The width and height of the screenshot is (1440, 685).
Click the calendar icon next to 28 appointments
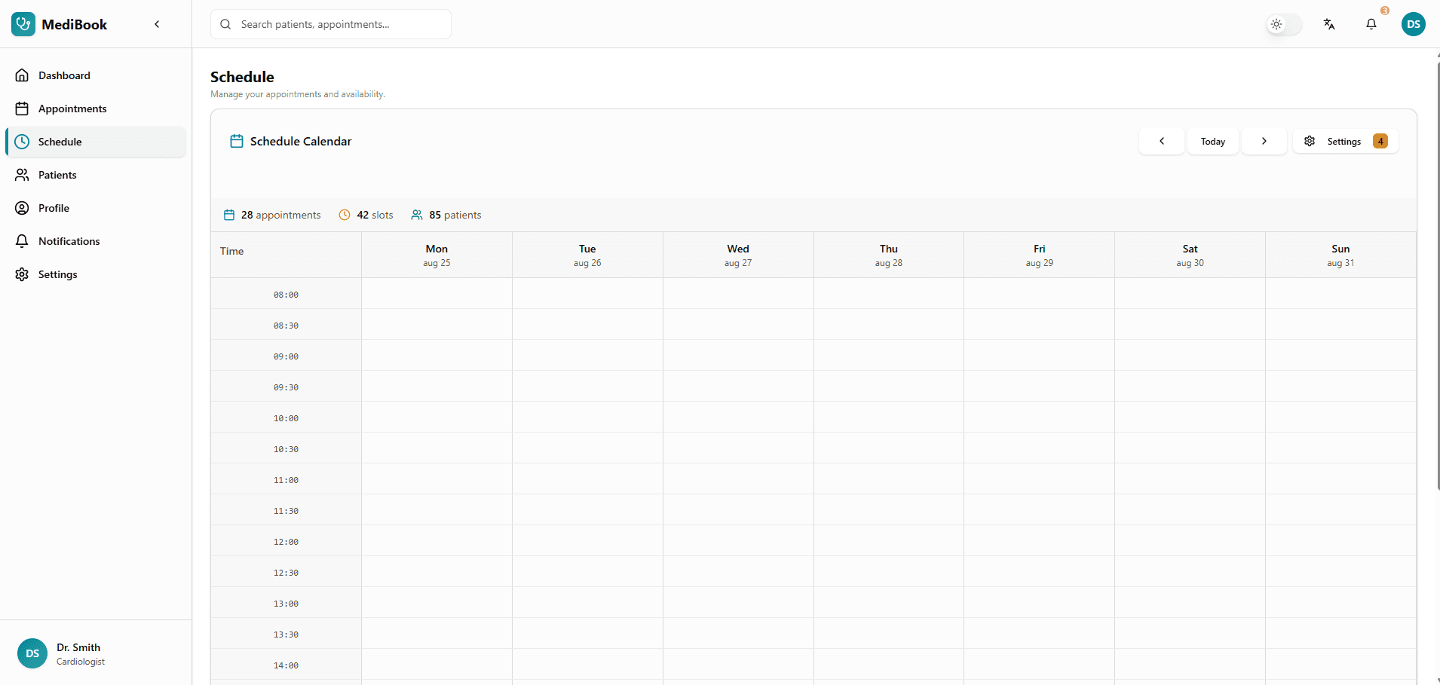(x=229, y=215)
